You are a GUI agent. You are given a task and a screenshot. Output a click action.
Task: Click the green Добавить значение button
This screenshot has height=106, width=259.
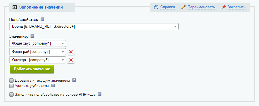32,69
